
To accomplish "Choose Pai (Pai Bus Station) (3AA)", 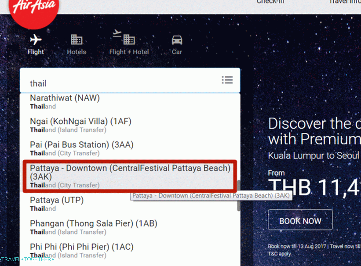I will [130, 148].
